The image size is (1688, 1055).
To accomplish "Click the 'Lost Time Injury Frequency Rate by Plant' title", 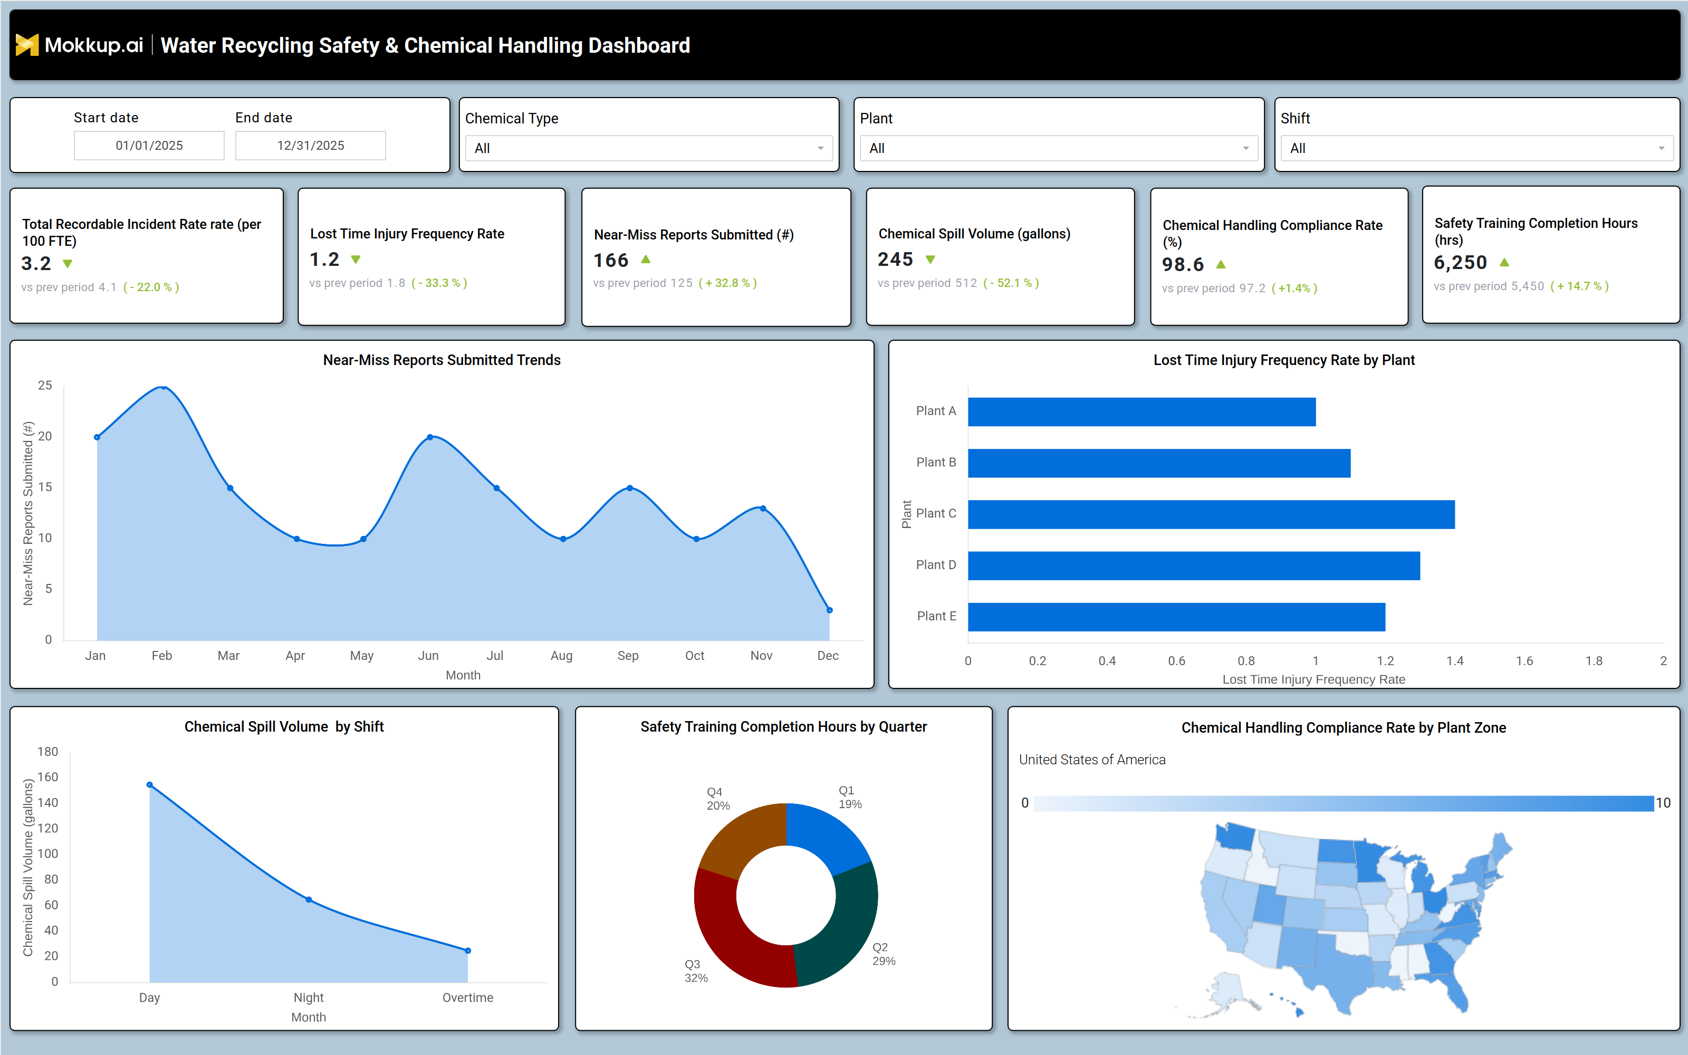I will [x=1283, y=360].
